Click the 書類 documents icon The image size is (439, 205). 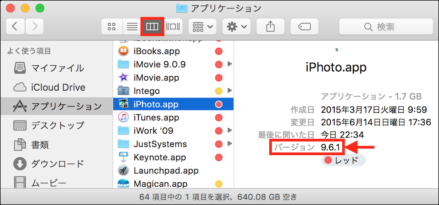click(20, 145)
